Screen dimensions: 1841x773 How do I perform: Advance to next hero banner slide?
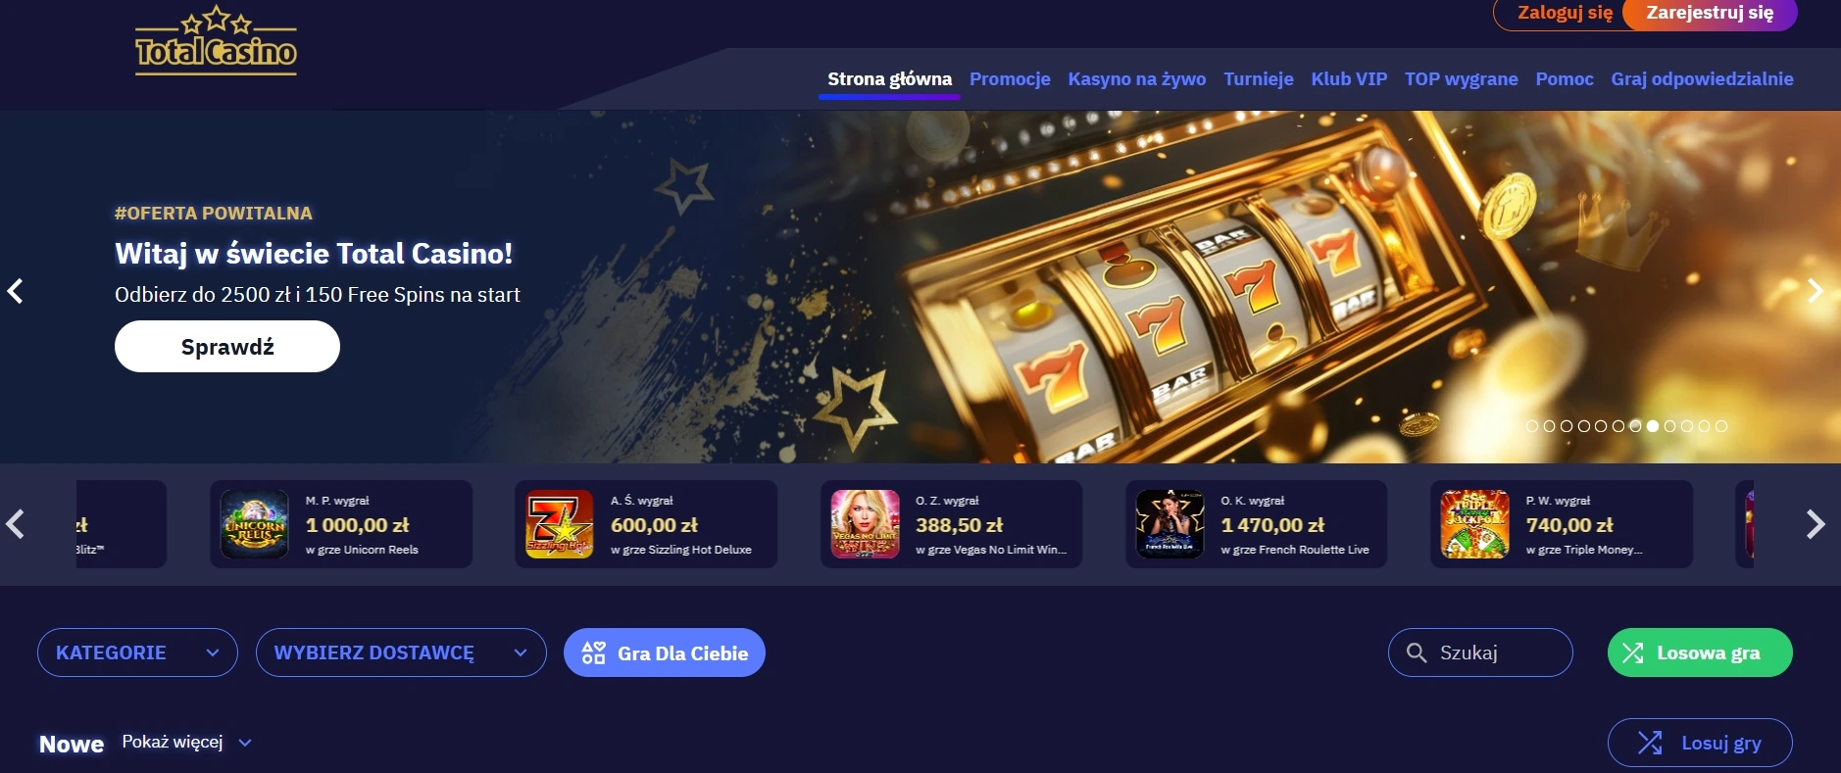pyautogui.click(x=1815, y=291)
